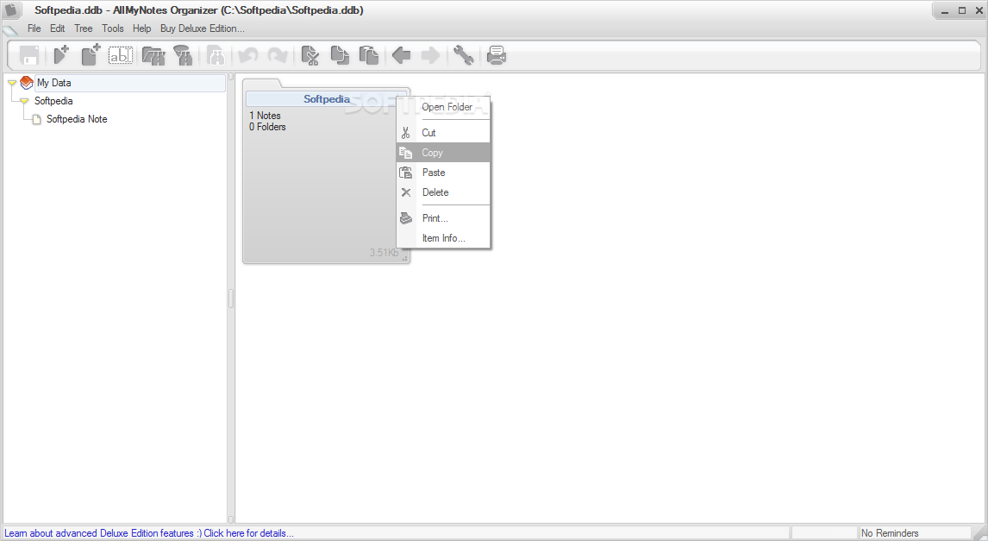This screenshot has height=541, width=988.
Task: Click the Rename toolbar icon
Action: tap(121, 55)
